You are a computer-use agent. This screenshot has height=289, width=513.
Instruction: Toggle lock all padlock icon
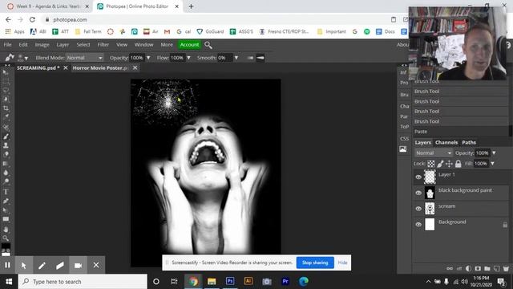coord(458,164)
